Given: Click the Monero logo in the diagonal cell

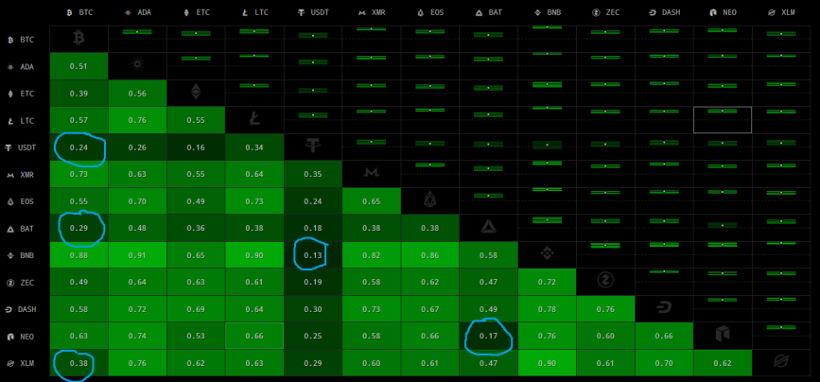Looking at the screenshot, I should click(x=372, y=174).
